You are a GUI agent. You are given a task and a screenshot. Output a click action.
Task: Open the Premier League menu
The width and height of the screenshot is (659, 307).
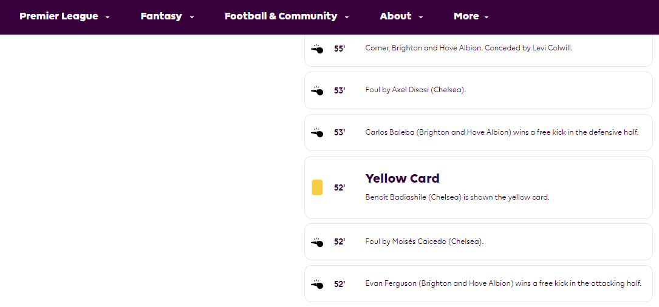coord(59,16)
